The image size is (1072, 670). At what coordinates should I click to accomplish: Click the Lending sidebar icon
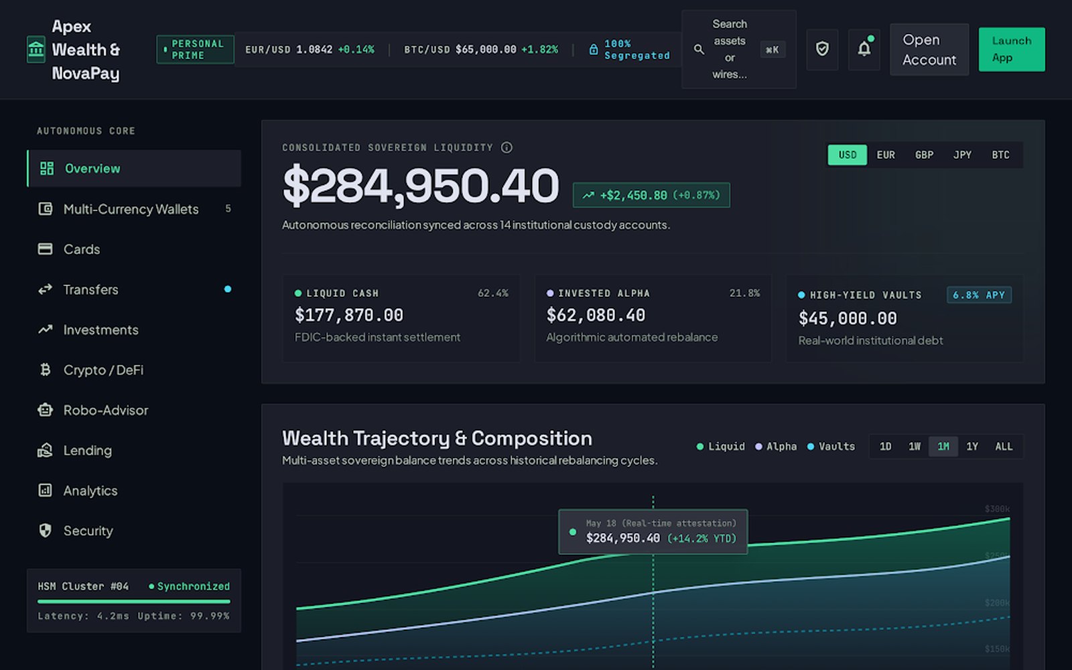45,450
